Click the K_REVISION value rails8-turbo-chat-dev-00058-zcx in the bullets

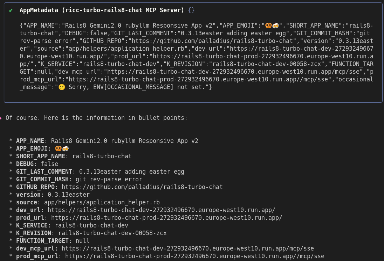tap(112, 233)
